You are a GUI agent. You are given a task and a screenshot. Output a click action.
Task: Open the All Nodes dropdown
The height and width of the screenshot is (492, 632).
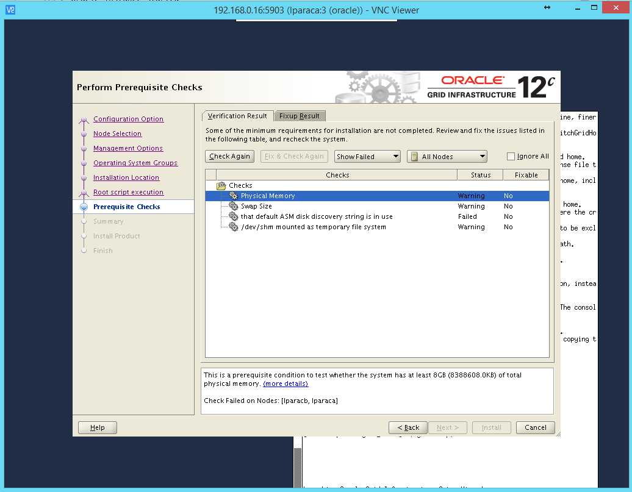pyautogui.click(x=447, y=156)
